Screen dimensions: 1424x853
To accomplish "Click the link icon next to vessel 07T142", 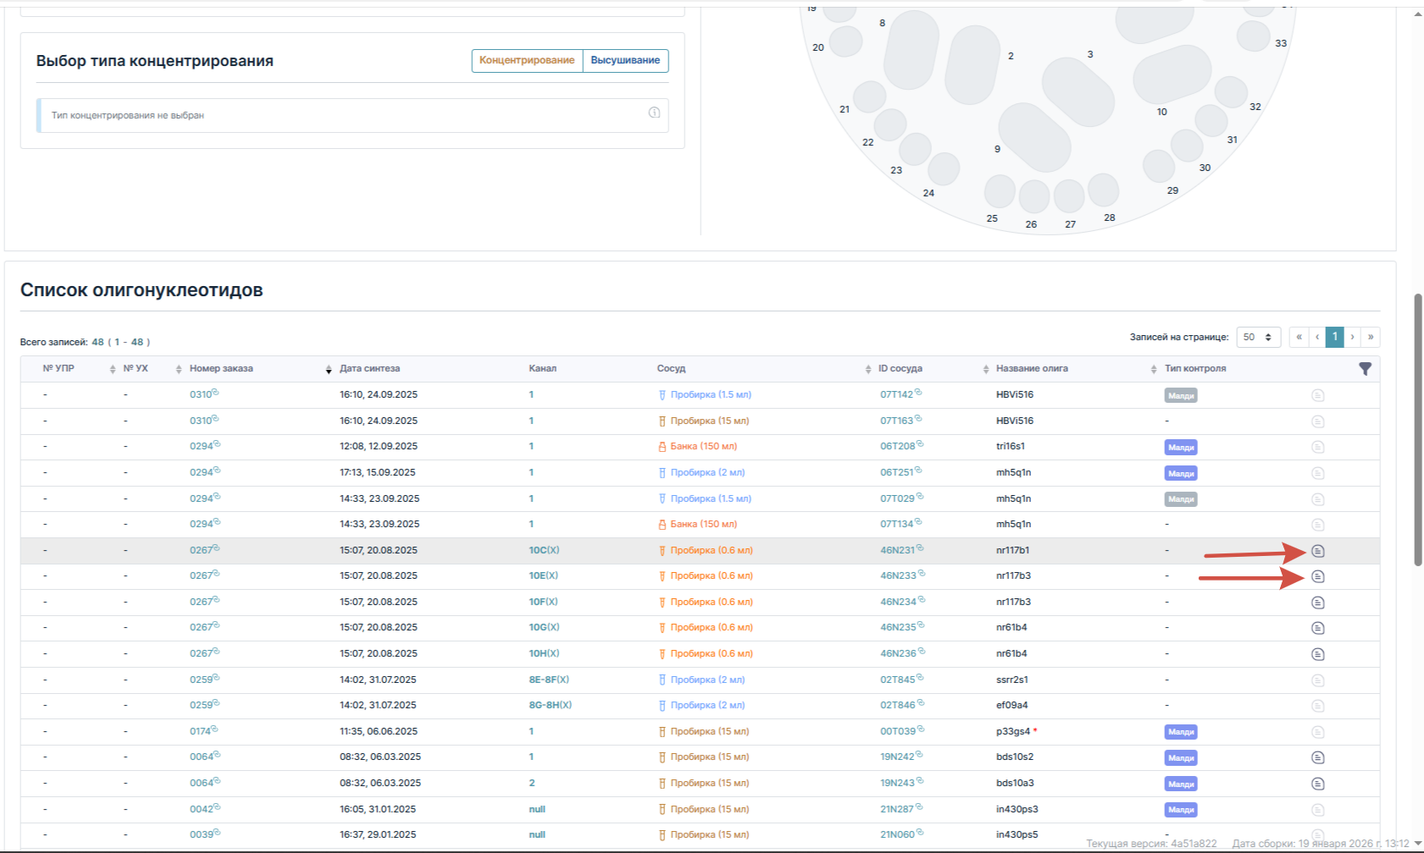I will coord(918,392).
